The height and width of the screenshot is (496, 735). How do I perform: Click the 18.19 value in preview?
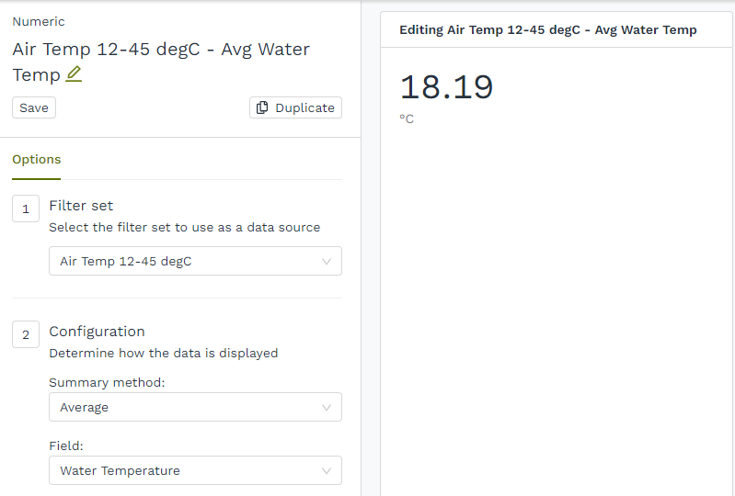(x=446, y=87)
